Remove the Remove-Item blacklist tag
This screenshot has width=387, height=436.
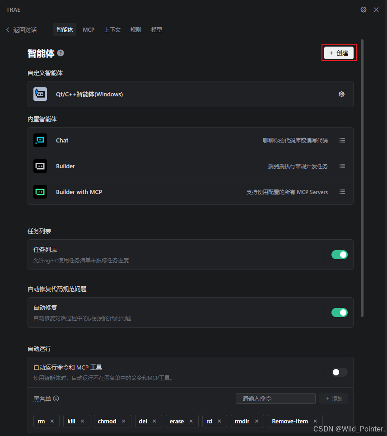click(315, 421)
